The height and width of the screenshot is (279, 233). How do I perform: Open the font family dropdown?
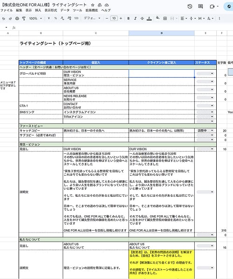click(x=92, y=18)
